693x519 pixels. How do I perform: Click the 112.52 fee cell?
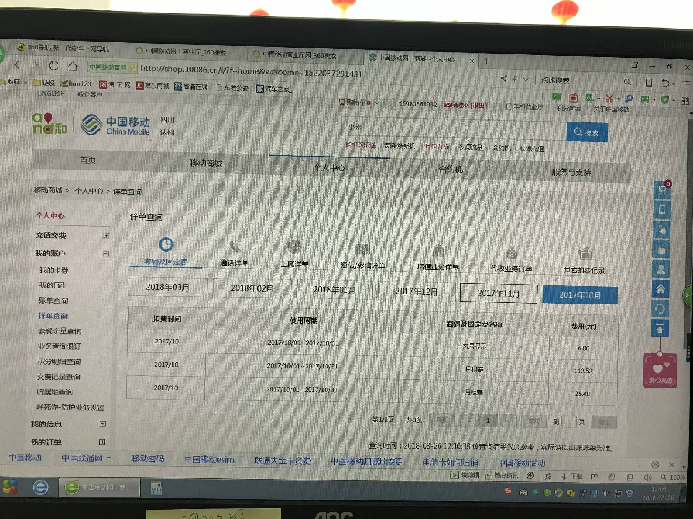click(x=583, y=371)
